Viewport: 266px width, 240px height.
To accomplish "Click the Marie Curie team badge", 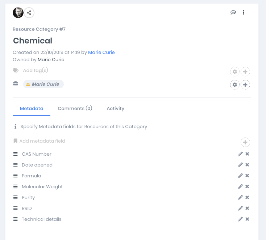I will (x=43, y=84).
